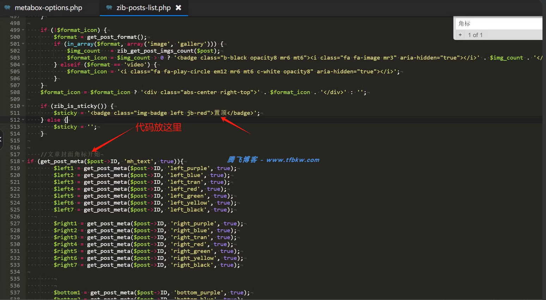The width and height of the screenshot is (546, 300).
Task: Select the zib-posts-list.php tab
Action: pyautogui.click(x=143, y=8)
